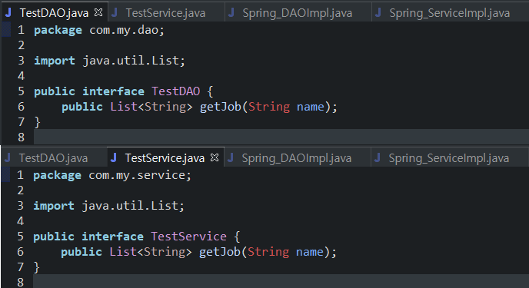Click 'java.util.List;' import in the top editor

click(134, 61)
